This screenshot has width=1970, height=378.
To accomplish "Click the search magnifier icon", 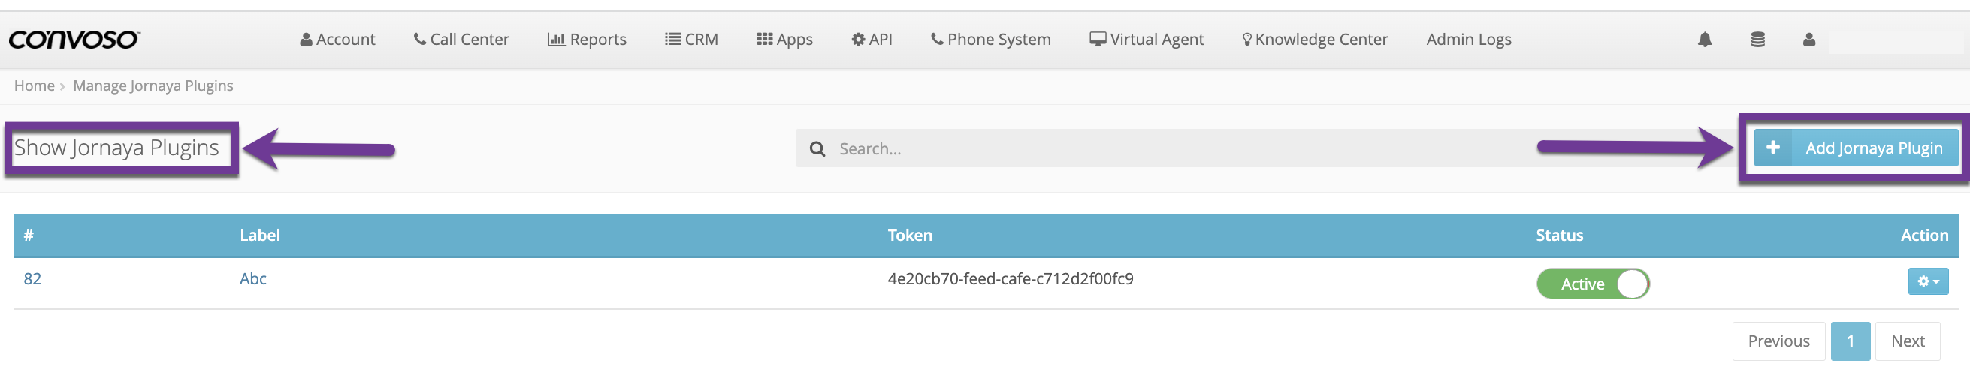I will (817, 149).
